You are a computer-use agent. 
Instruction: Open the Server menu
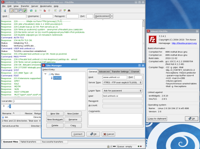pyautogui.click(x=35, y=6)
